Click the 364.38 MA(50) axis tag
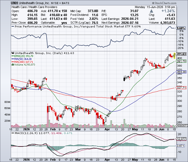 [181, 72]
